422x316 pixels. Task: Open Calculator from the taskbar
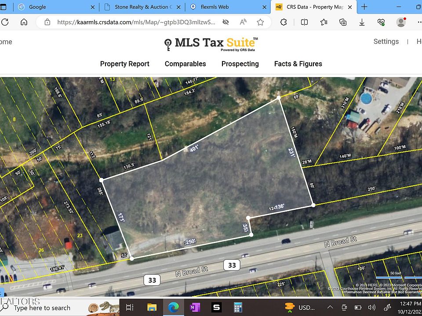click(x=238, y=307)
